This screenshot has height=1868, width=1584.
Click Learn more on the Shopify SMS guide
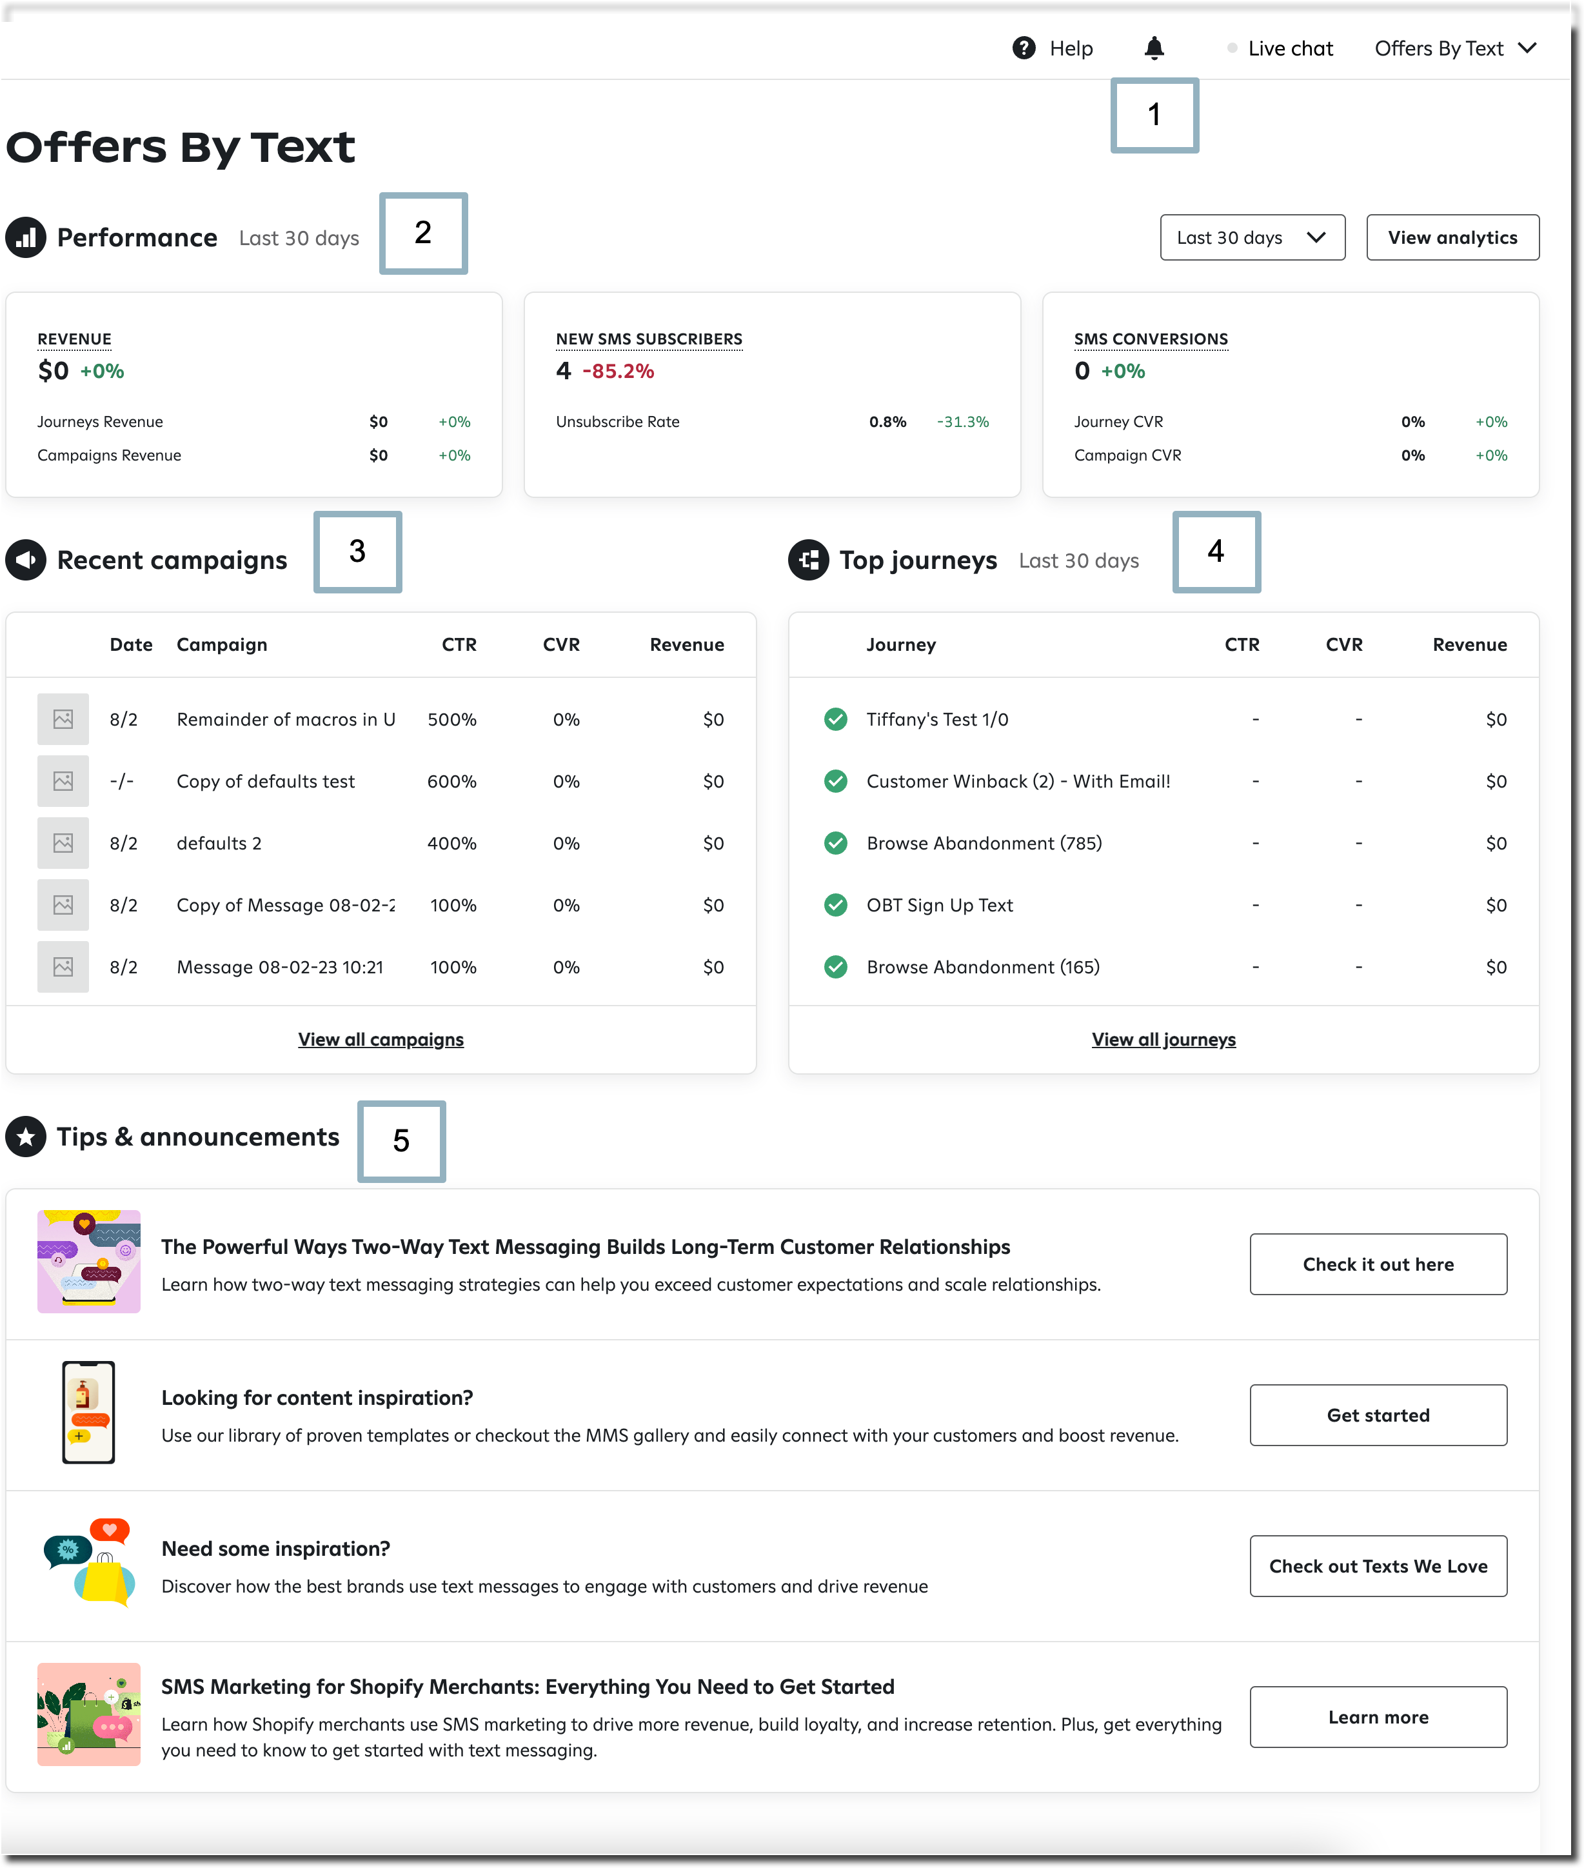point(1378,1716)
